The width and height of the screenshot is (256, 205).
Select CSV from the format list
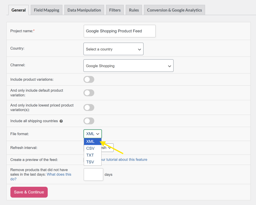(90, 148)
